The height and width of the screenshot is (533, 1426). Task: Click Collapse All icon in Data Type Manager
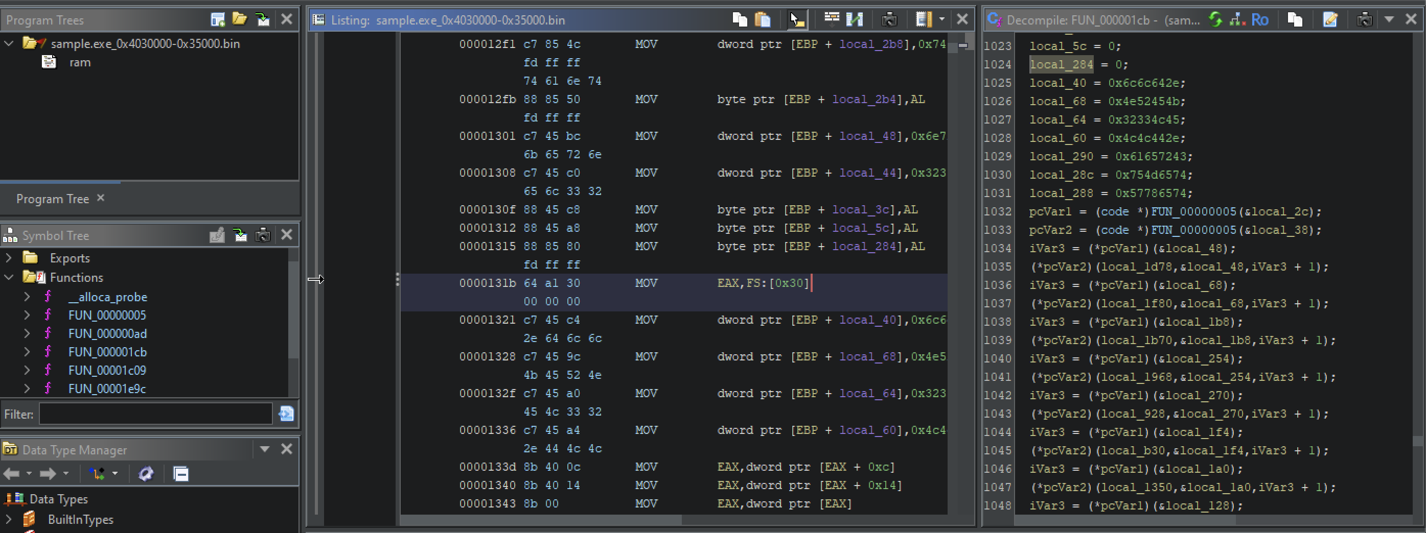pos(180,474)
